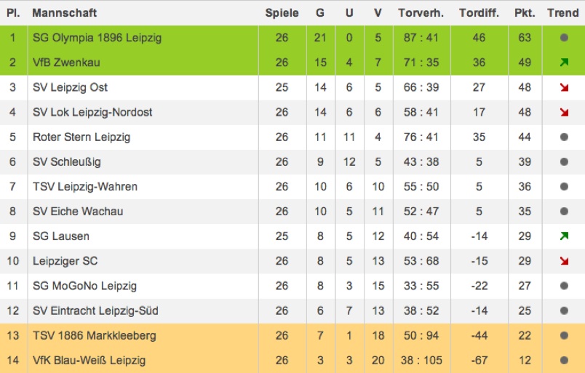This screenshot has width=585, height=373.
Task: Click the Torverh. column header
Action: pyautogui.click(x=421, y=12)
